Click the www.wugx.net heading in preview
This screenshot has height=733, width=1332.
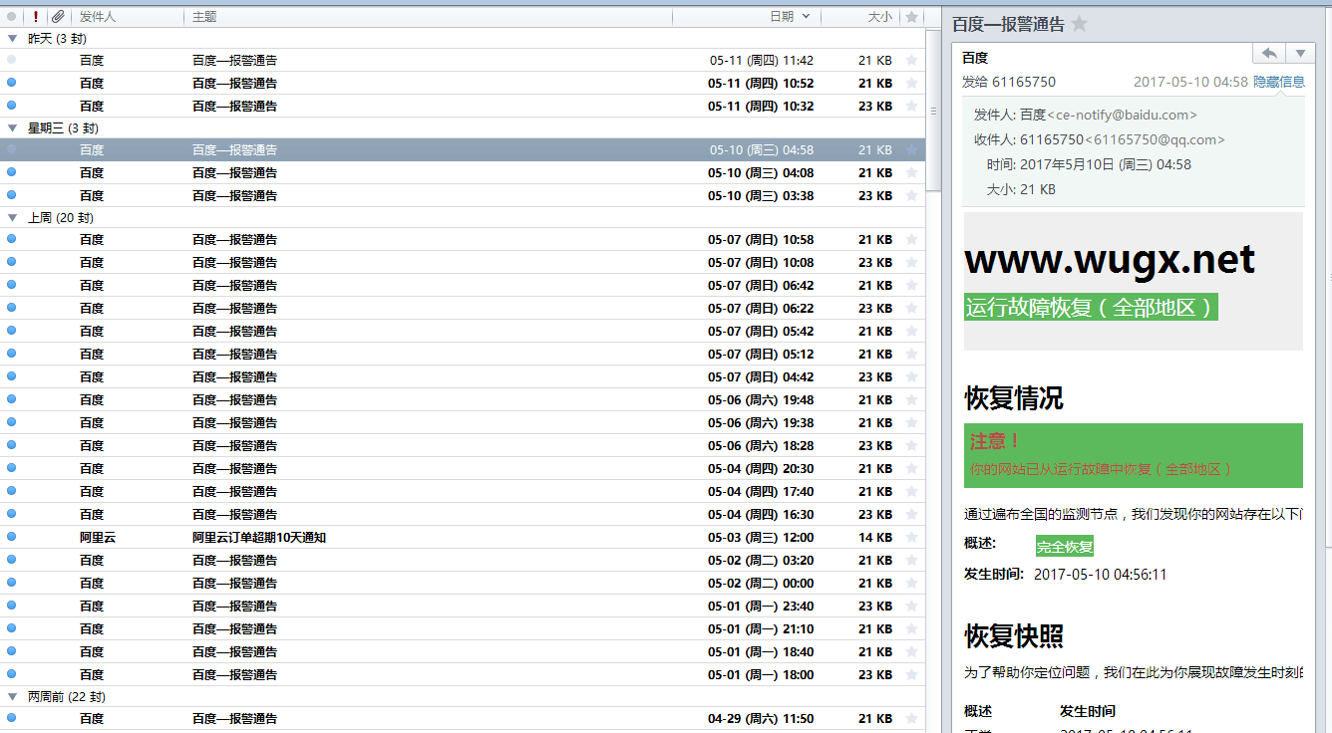(x=1110, y=260)
